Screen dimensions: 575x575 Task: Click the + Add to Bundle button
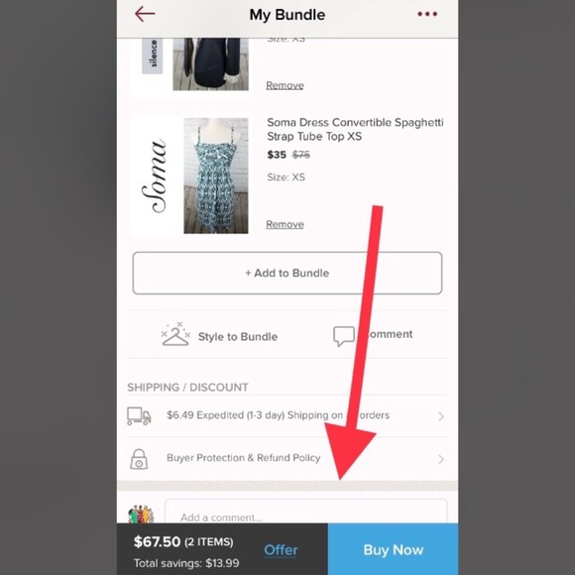287,273
